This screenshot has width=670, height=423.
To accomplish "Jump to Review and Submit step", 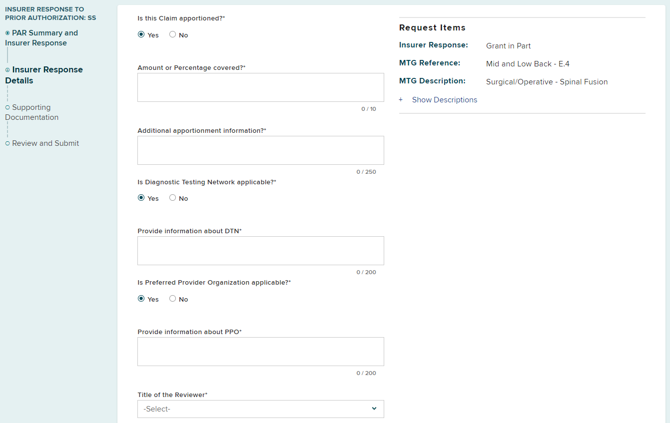I will pos(45,143).
